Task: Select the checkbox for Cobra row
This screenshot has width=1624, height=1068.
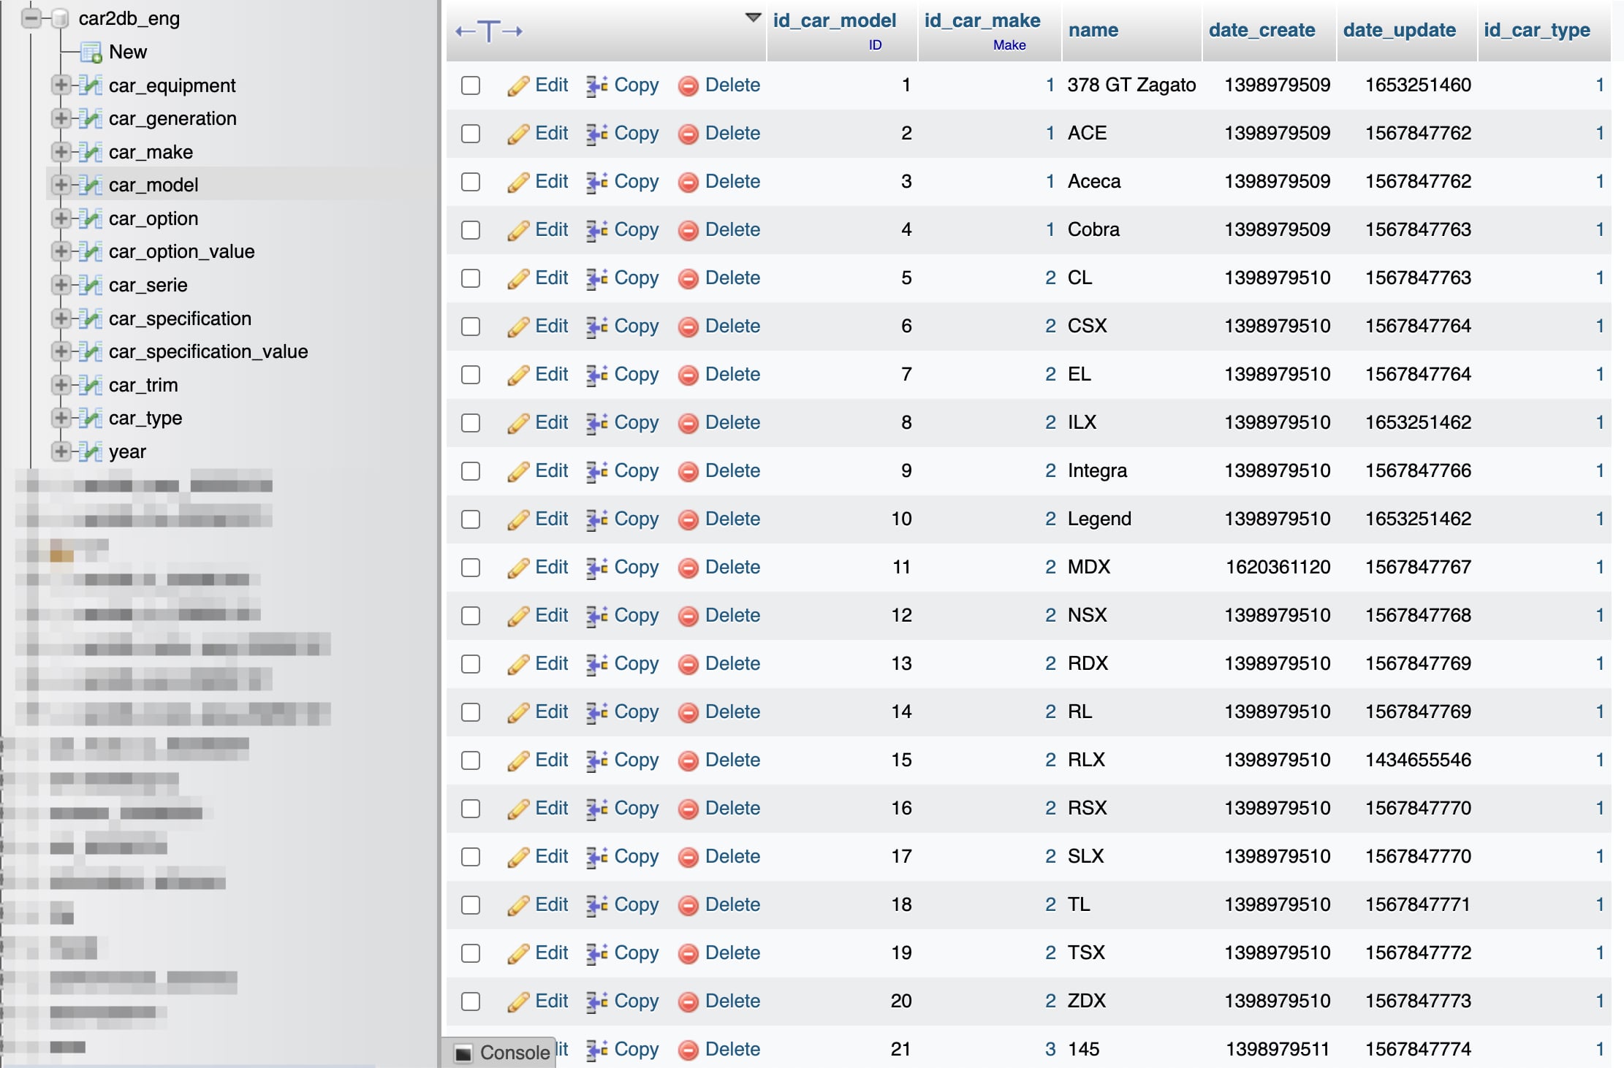Action: [471, 230]
